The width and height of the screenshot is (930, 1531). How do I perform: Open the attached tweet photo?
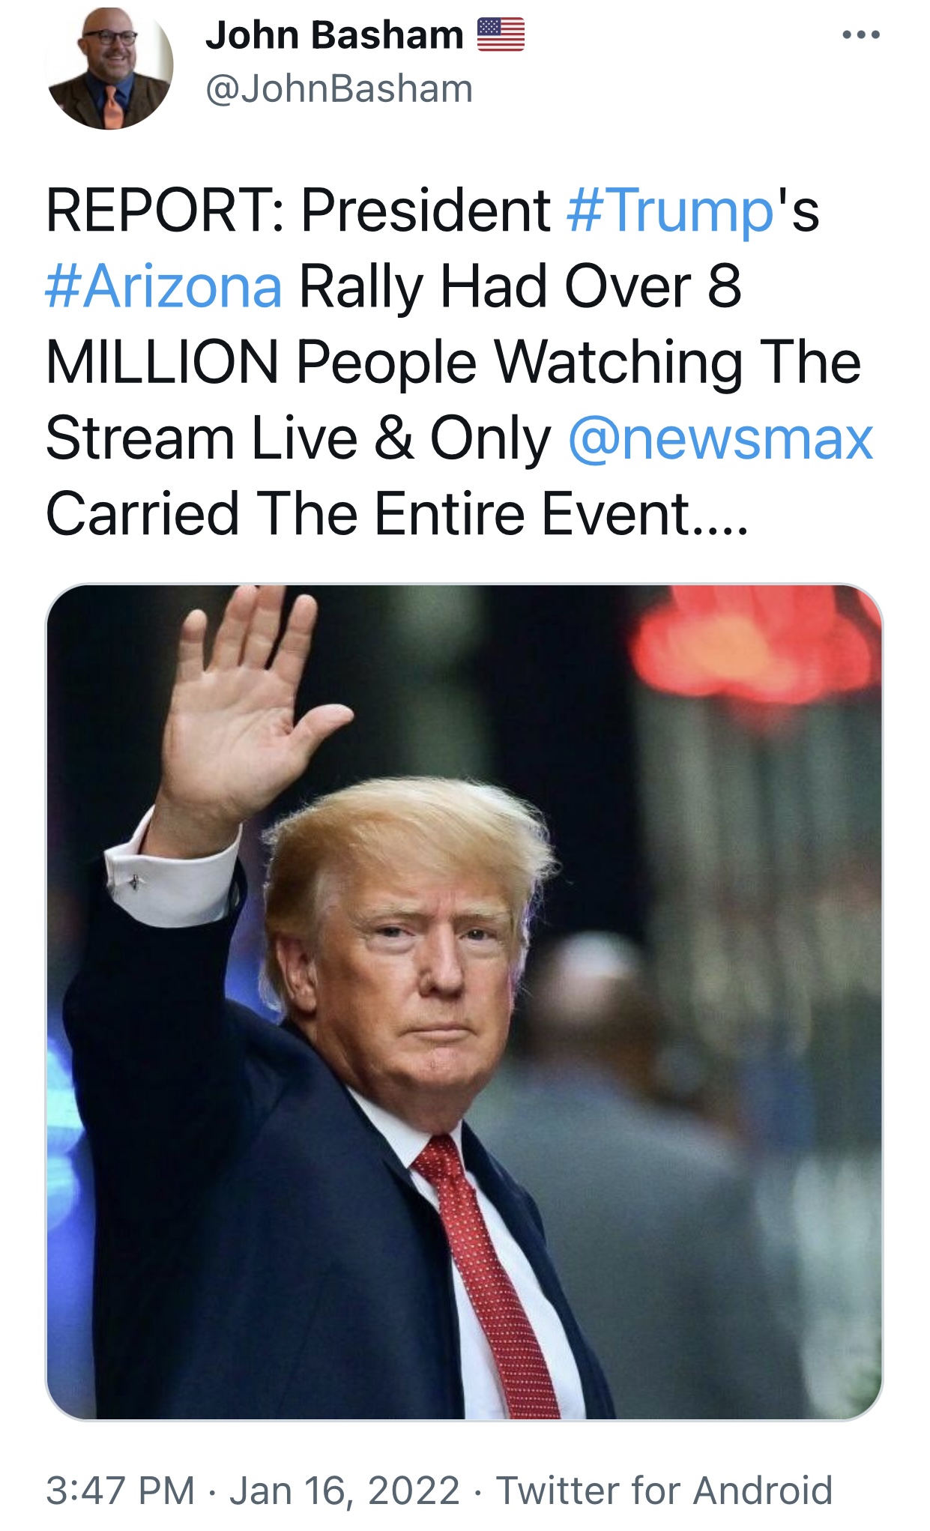click(x=465, y=1001)
